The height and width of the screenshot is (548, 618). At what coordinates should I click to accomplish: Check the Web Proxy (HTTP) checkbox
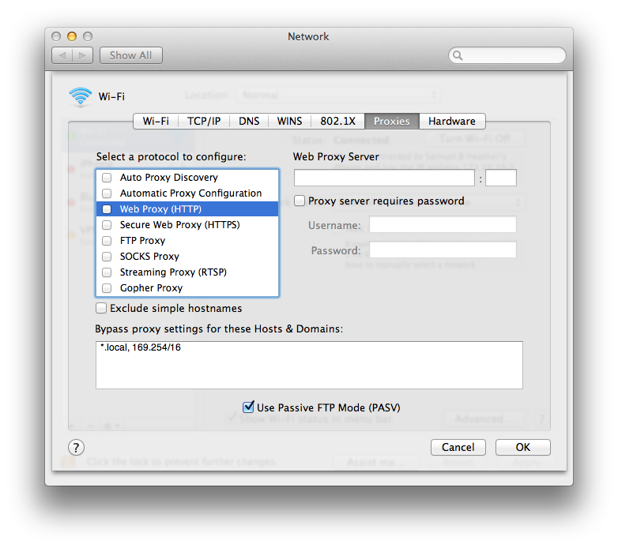(x=107, y=209)
